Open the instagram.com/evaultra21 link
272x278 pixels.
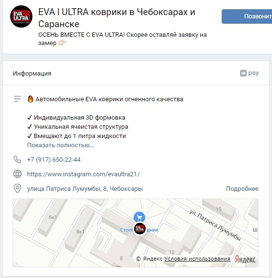[x=83, y=174]
